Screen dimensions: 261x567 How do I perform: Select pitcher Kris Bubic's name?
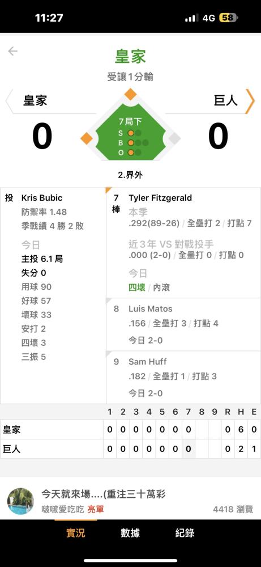coord(42,198)
